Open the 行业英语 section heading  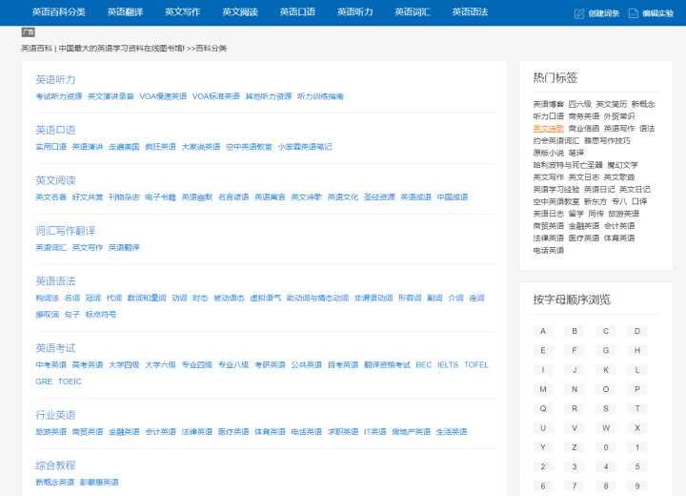pos(55,415)
